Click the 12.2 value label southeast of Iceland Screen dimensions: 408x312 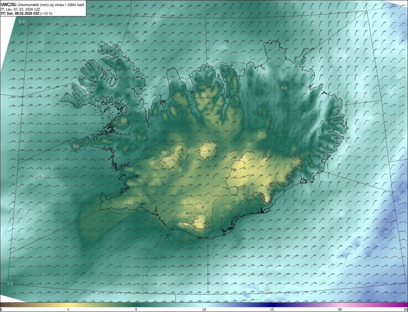click(386, 225)
